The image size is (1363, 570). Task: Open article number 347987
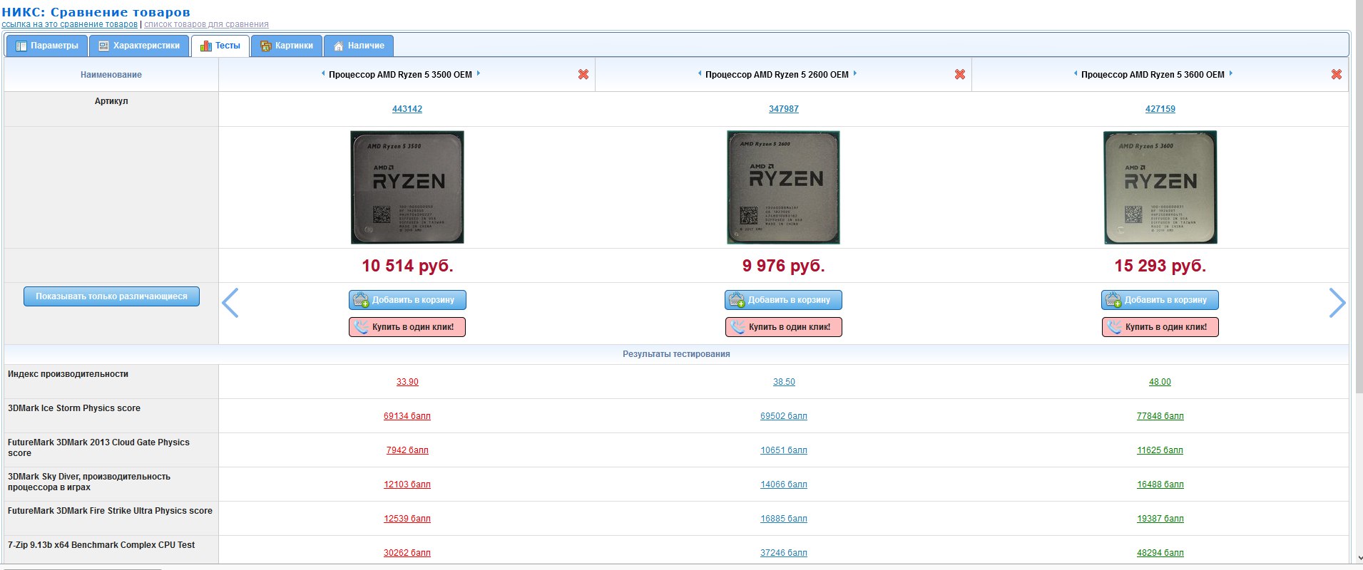coord(783,109)
